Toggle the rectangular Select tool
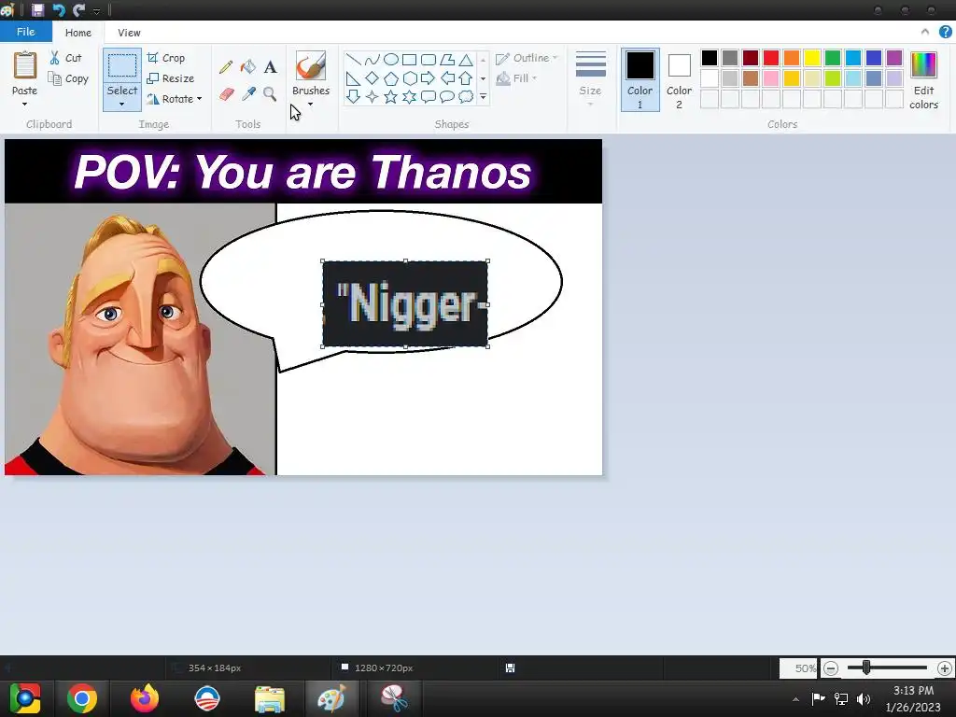 point(122,66)
